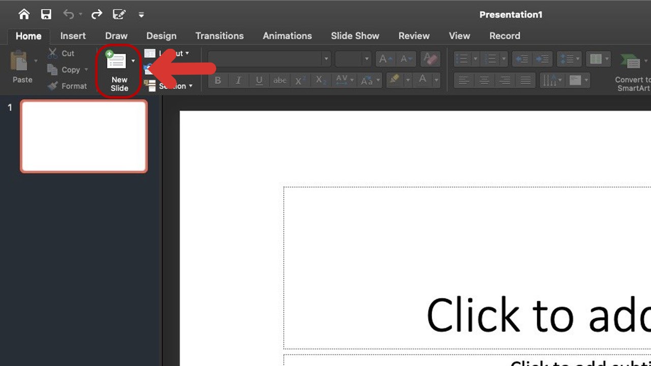Redo the last action
Image resolution: width=651 pixels, height=366 pixels.
pos(97,14)
